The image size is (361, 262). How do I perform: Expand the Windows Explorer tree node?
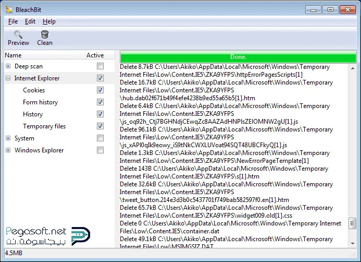[x=8, y=150]
